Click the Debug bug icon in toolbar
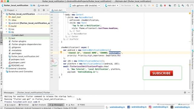The image size is (194, 109). point(141,5)
